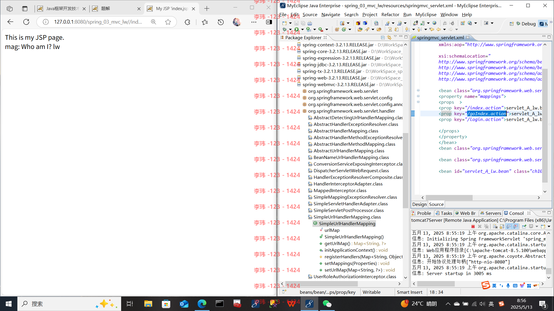Viewport: 554px width, 311px height.
Task: Switch to the Source tab of the editor
Action: pos(436,204)
